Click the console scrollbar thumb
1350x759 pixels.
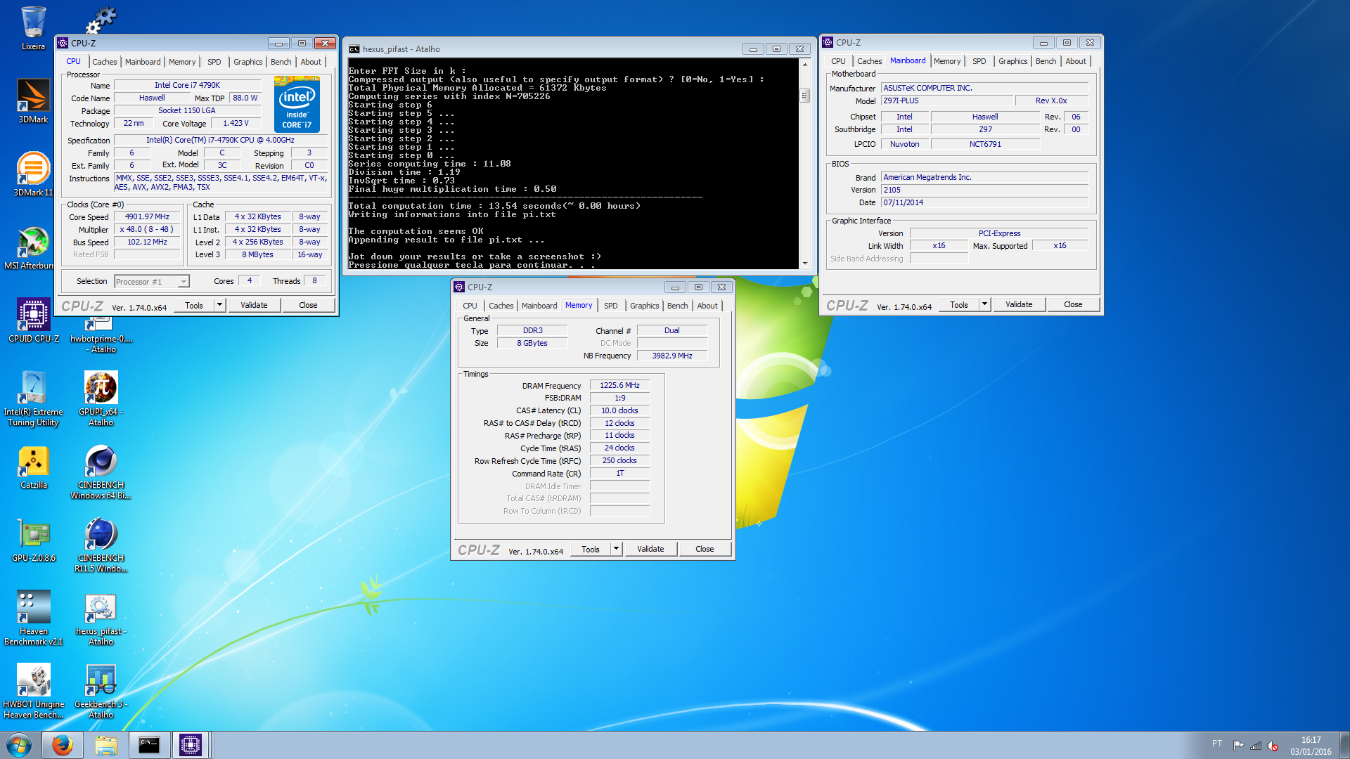[805, 95]
